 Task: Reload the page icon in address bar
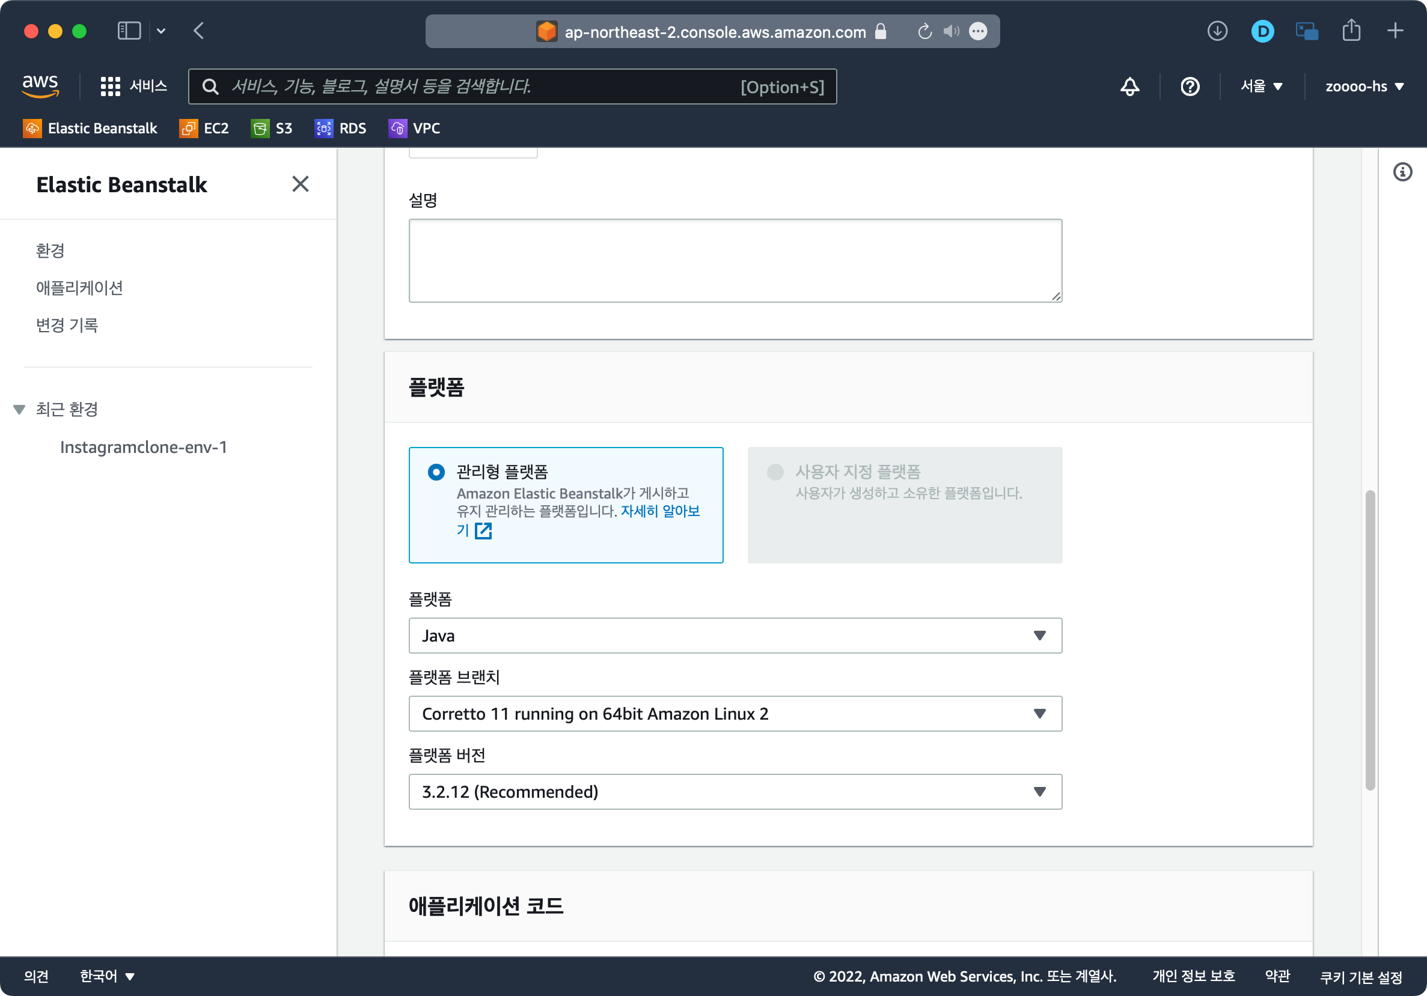click(x=924, y=31)
